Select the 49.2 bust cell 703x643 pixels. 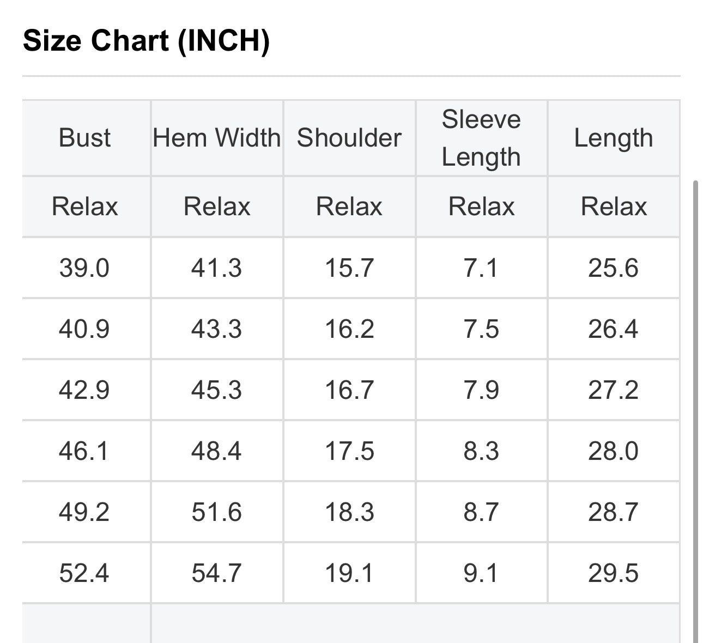pyautogui.click(x=84, y=512)
